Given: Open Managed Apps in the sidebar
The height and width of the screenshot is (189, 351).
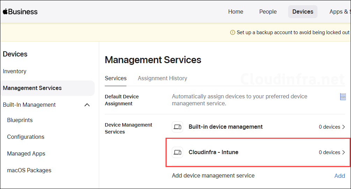Looking at the screenshot, I should (x=26, y=154).
